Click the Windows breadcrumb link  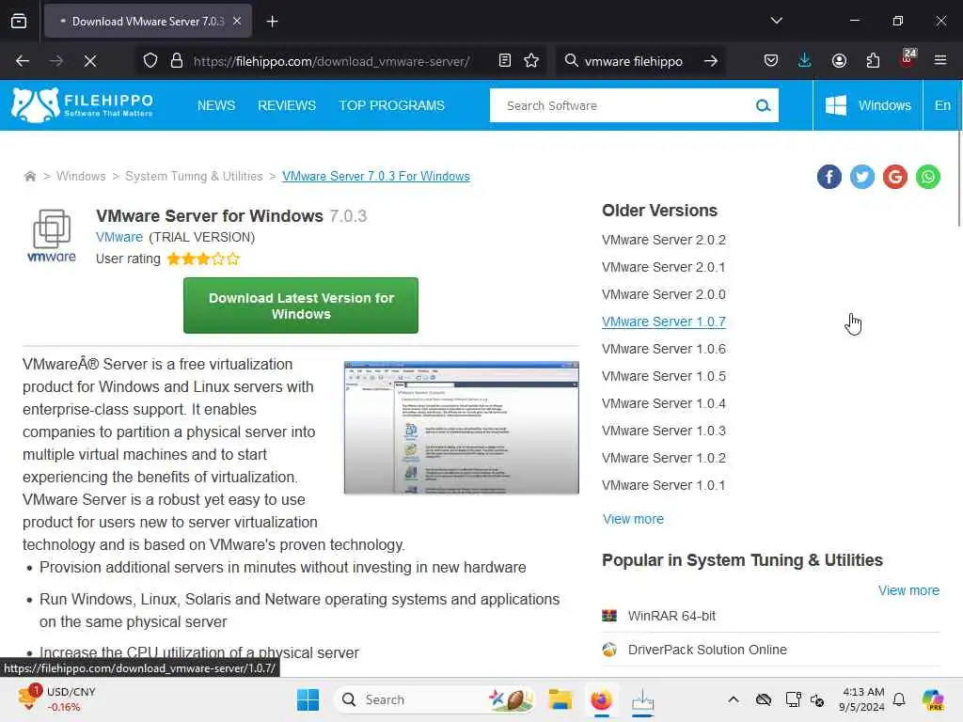(x=81, y=176)
